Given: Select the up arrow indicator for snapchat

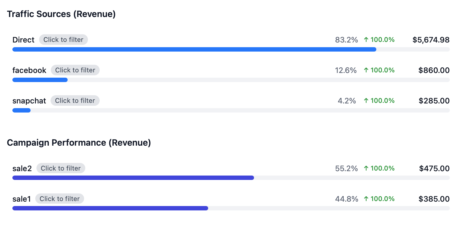Looking at the screenshot, I should click(x=365, y=101).
